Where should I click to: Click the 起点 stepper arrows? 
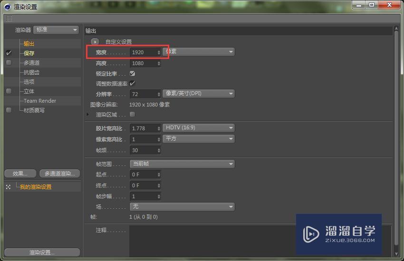[159, 174]
